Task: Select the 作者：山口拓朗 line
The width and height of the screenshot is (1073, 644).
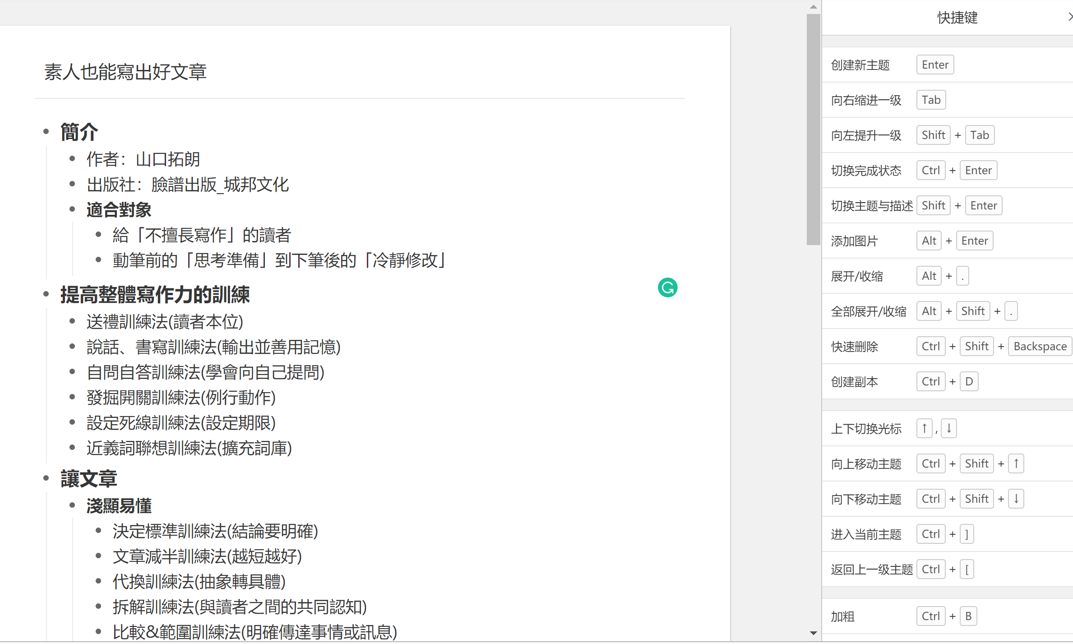Action: click(143, 159)
